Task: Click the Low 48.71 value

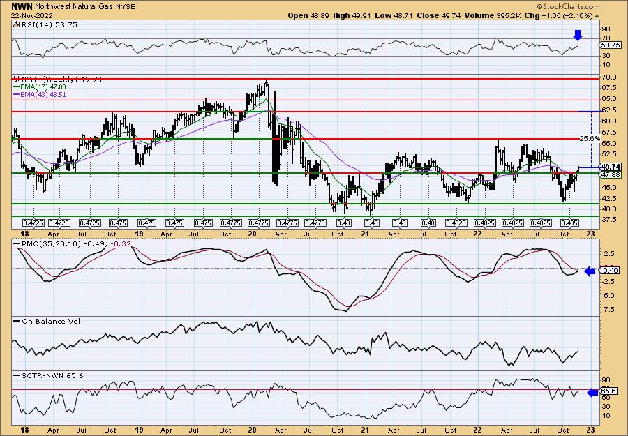Action: (x=394, y=15)
